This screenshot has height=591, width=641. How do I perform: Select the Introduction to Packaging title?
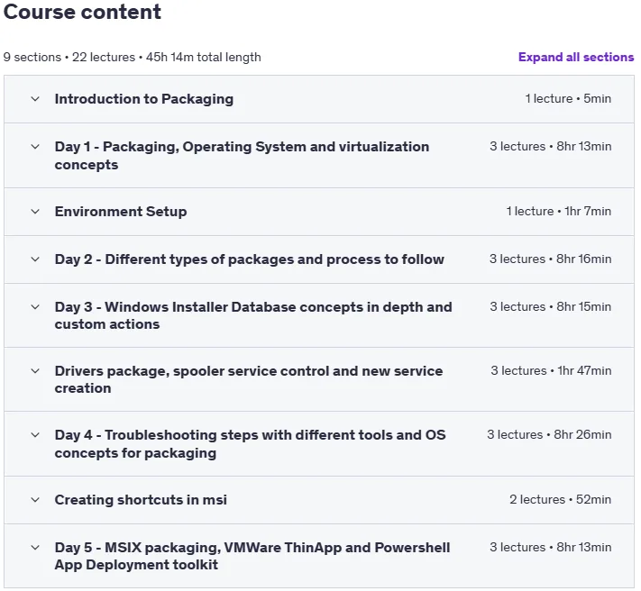tap(144, 99)
